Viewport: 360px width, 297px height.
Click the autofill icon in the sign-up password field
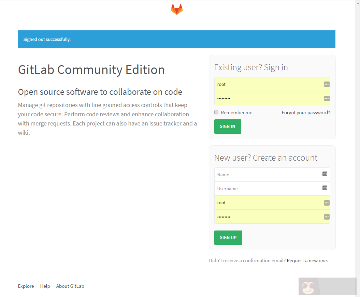(327, 217)
